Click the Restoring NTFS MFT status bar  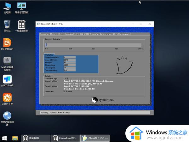click(x=95, y=113)
